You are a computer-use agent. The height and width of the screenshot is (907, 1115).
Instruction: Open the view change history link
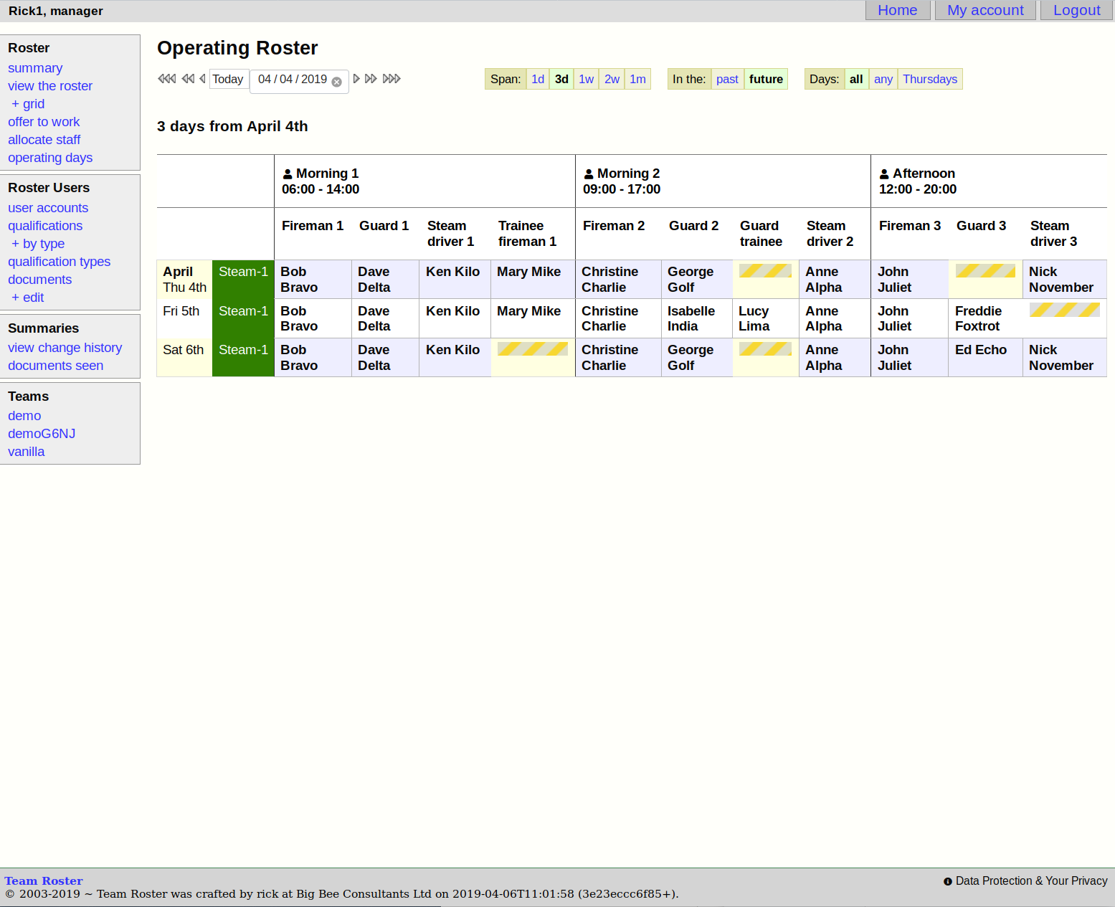(65, 348)
